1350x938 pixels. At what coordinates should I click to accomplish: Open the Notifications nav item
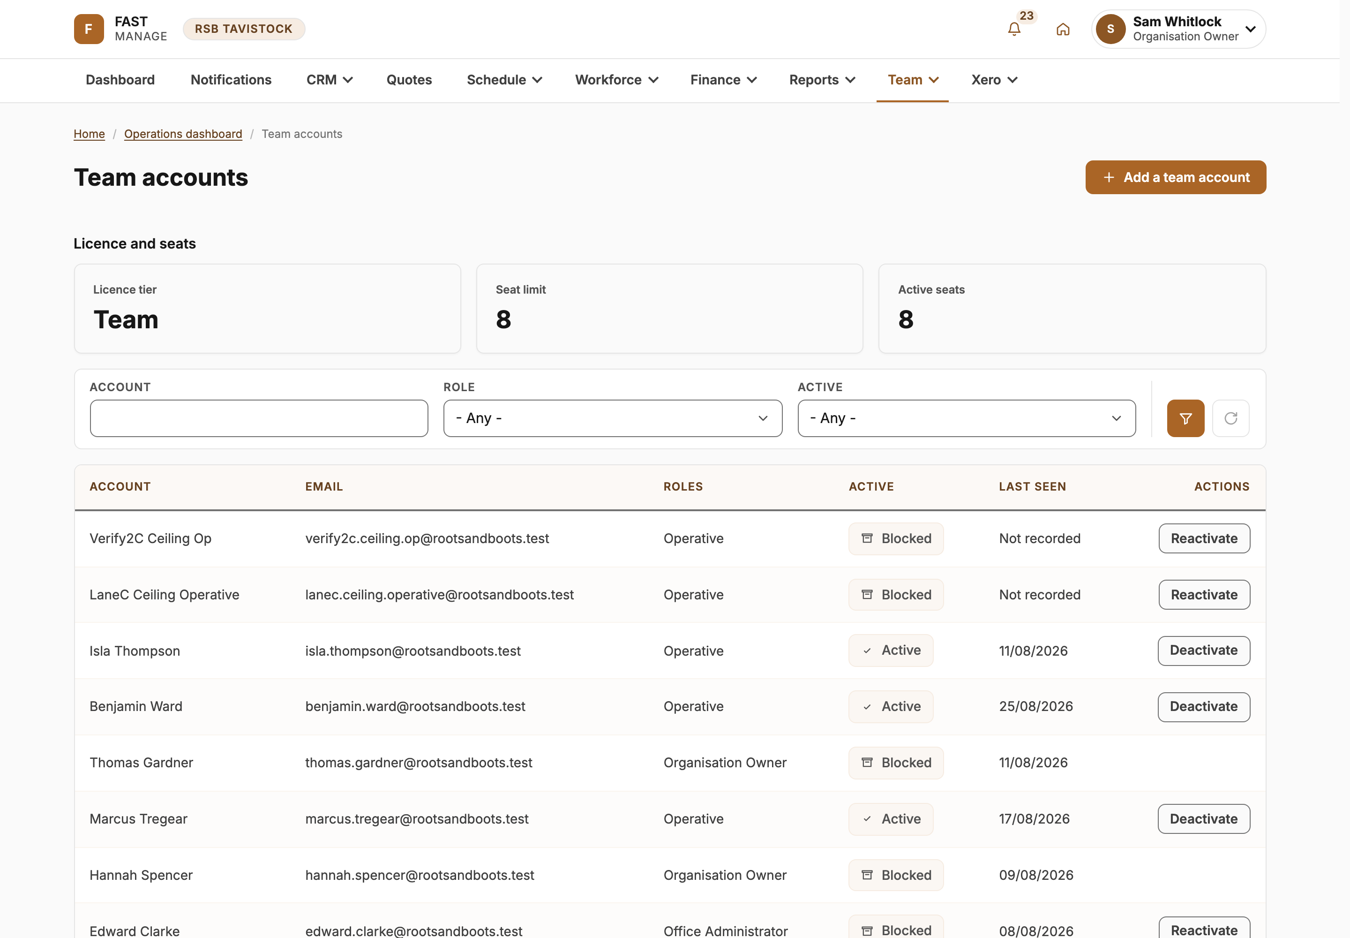[231, 80]
